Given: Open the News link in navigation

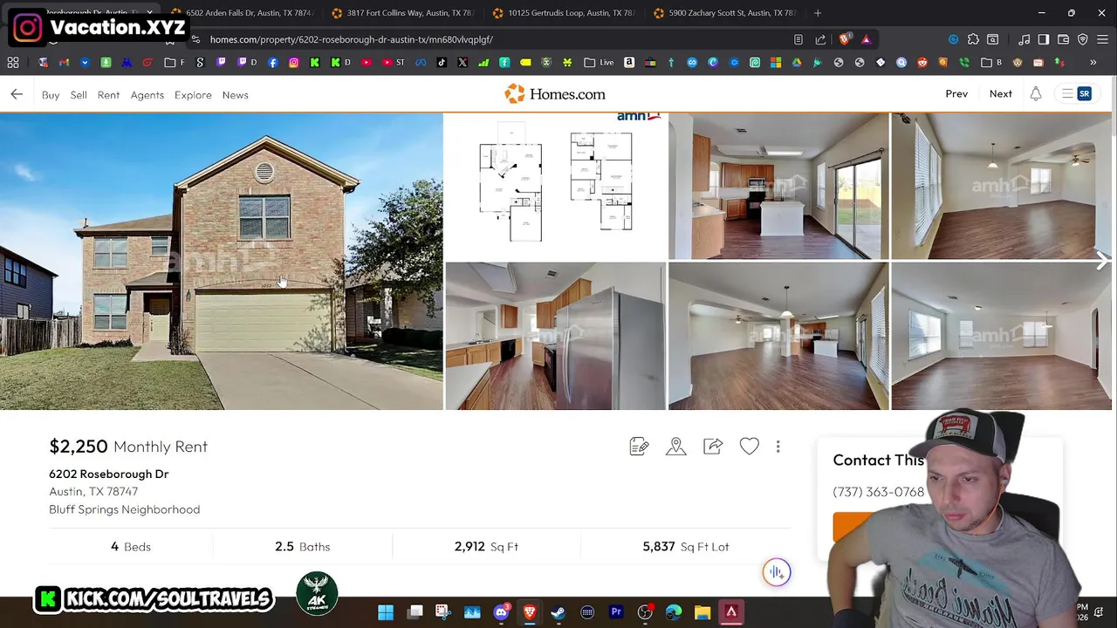Looking at the screenshot, I should pos(235,95).
